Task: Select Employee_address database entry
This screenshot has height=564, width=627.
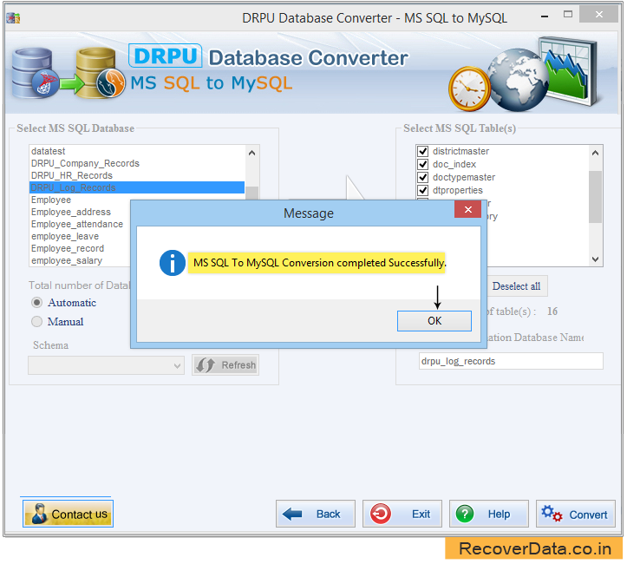Action: [x=71, y=212]
